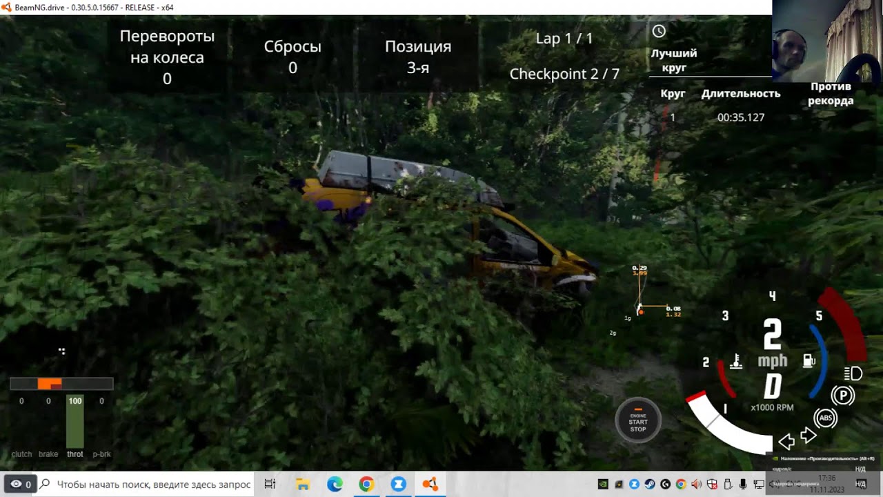Click the Steam tray icon
Screen dimensions: 883x497
point(650,485)
